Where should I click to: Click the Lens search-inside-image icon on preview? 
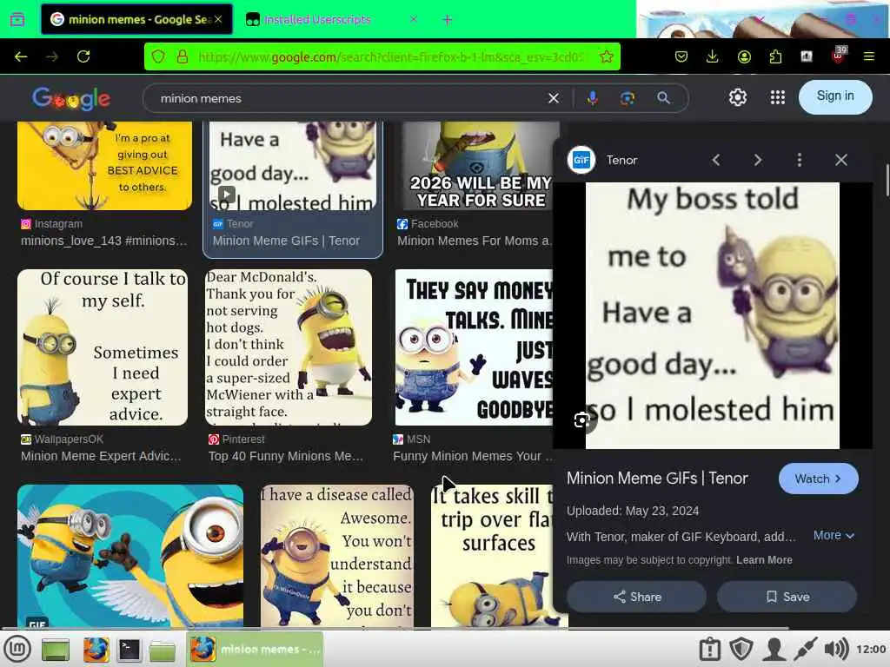coord(581,420)
